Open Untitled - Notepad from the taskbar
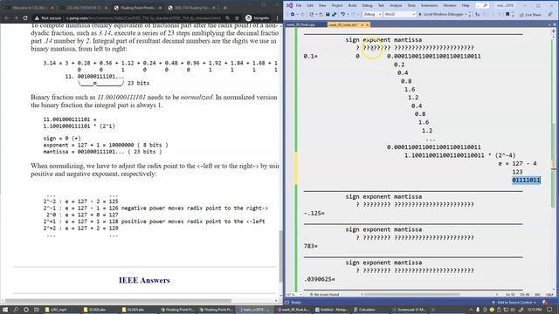Image resolution: width=559 pixels, height=314 pixels. 332,310
